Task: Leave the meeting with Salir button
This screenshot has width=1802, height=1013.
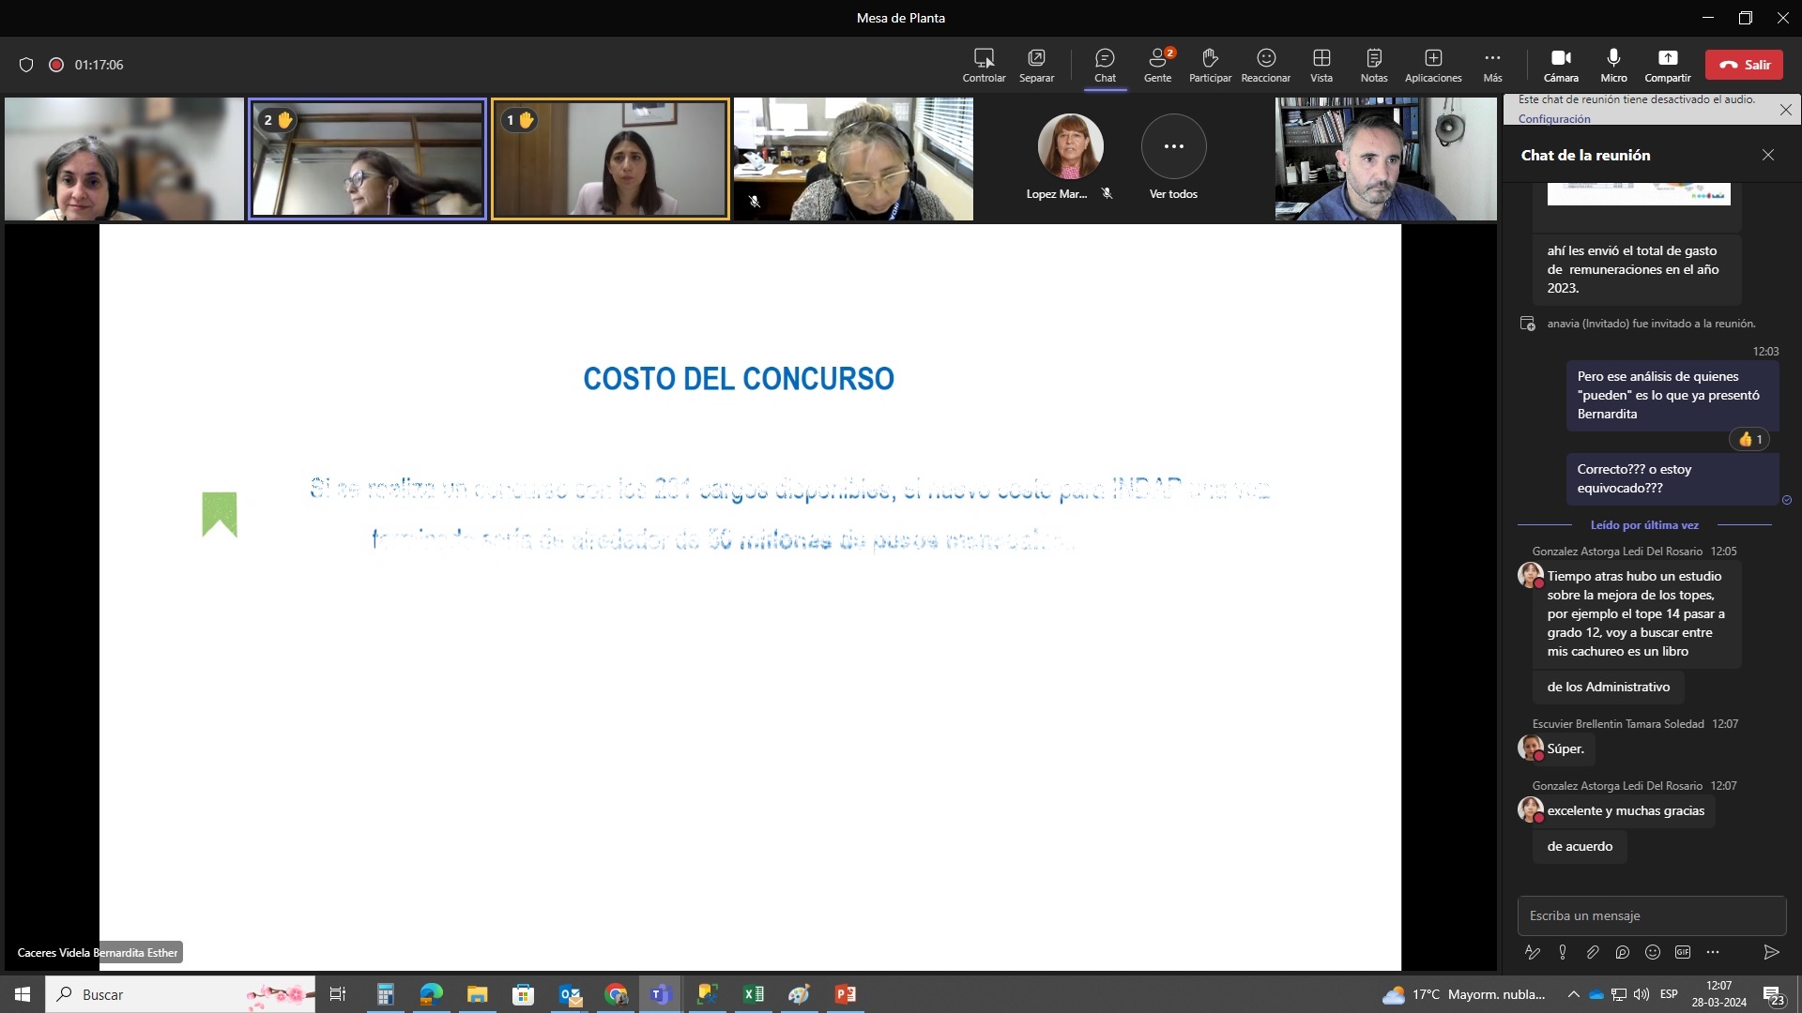Action: click(1744, 65)
